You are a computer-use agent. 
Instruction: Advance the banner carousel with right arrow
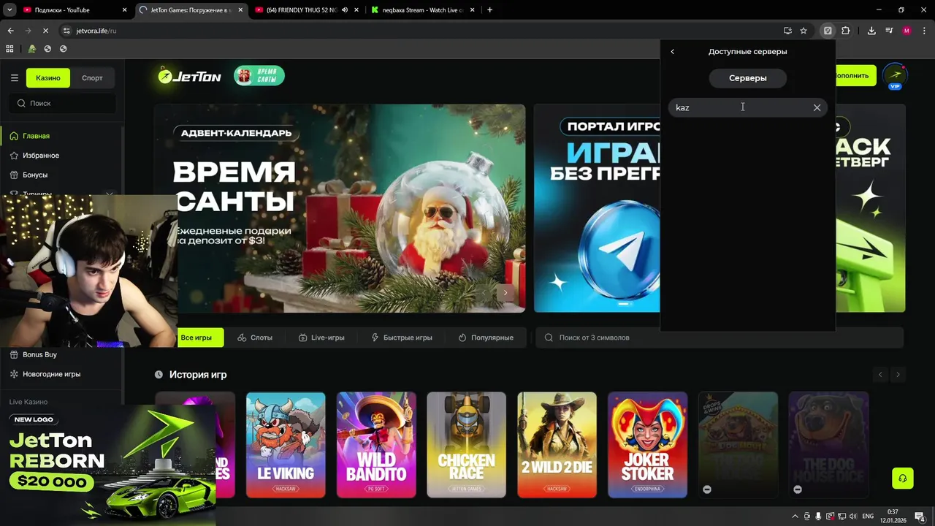coord(505,293)
